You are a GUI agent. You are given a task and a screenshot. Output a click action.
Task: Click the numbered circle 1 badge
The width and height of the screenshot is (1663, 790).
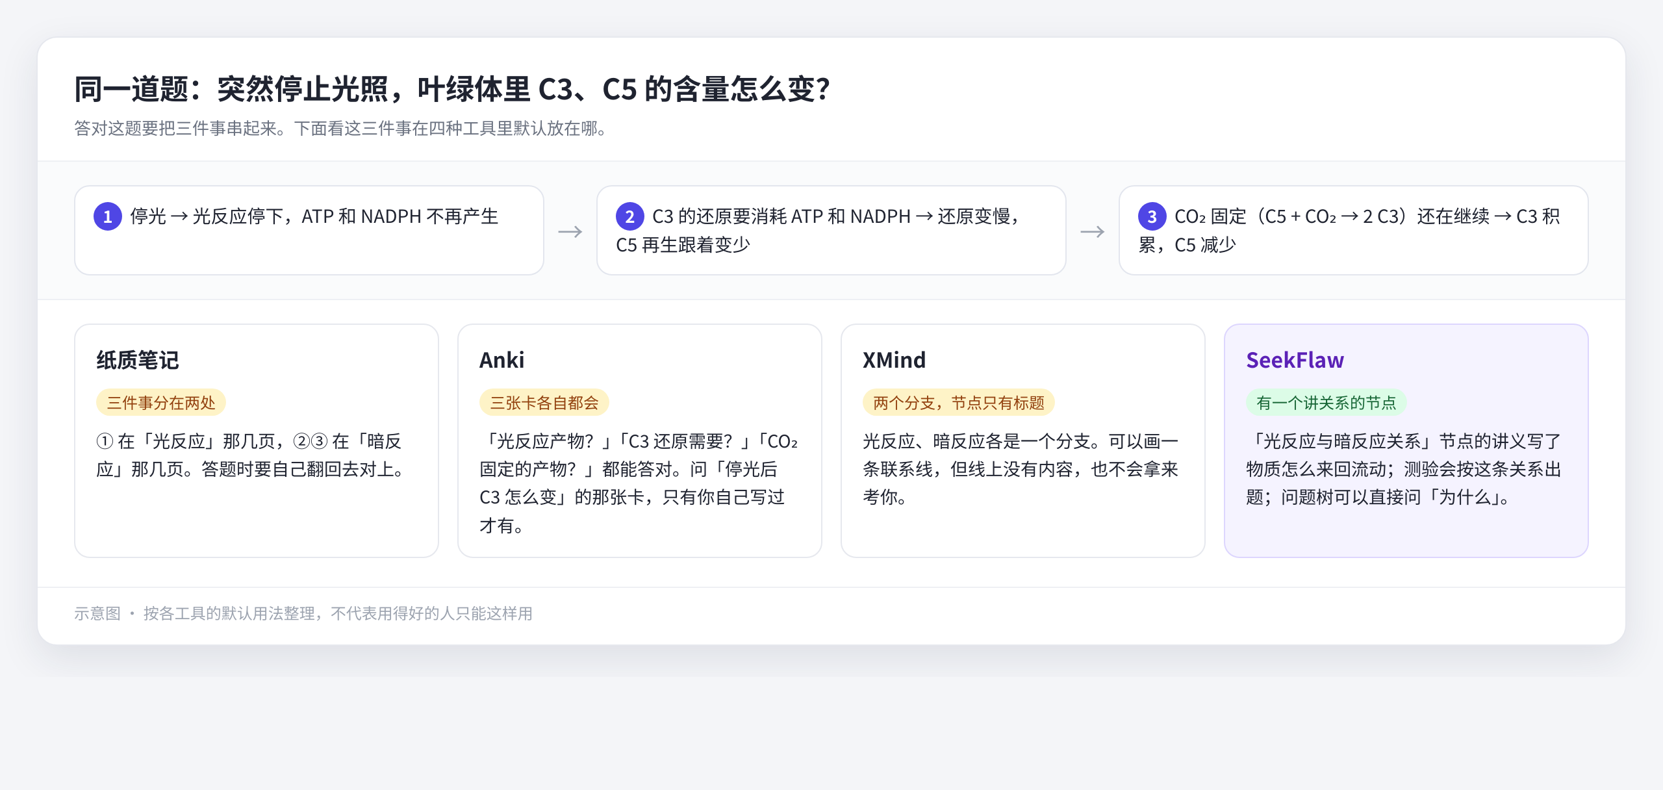click(x=108, y=216)
